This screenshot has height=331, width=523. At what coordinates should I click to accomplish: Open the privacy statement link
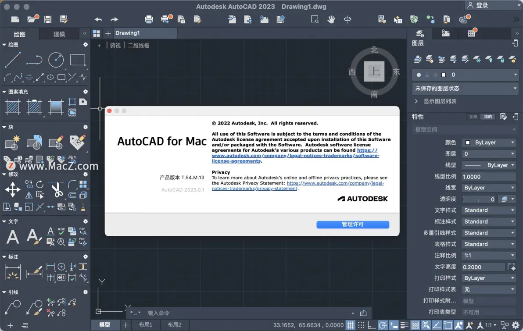(297, 185)
